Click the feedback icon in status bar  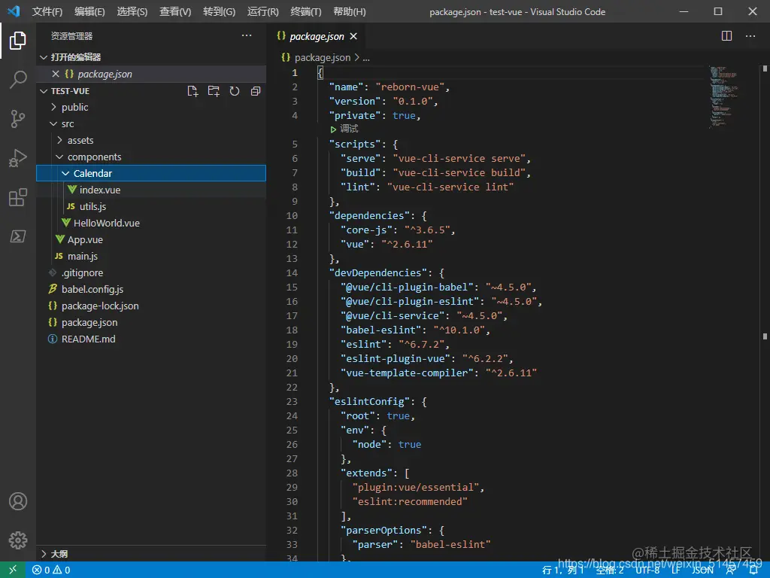(x=731, y=570)
